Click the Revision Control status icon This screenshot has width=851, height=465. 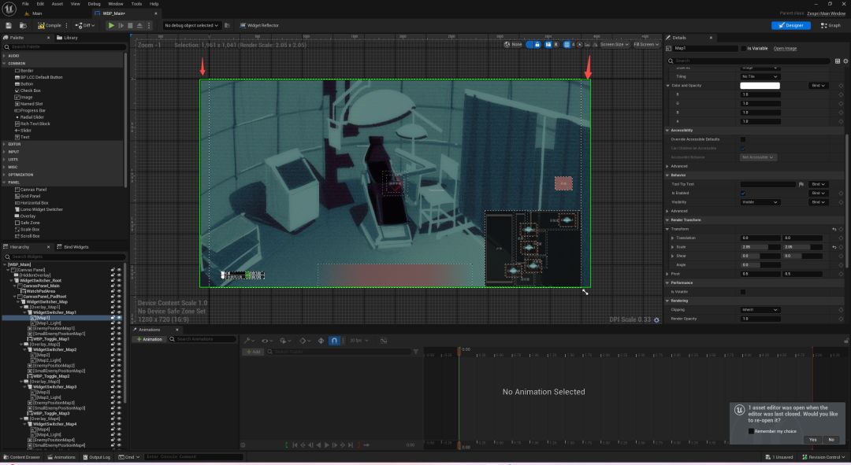(805, 457)
